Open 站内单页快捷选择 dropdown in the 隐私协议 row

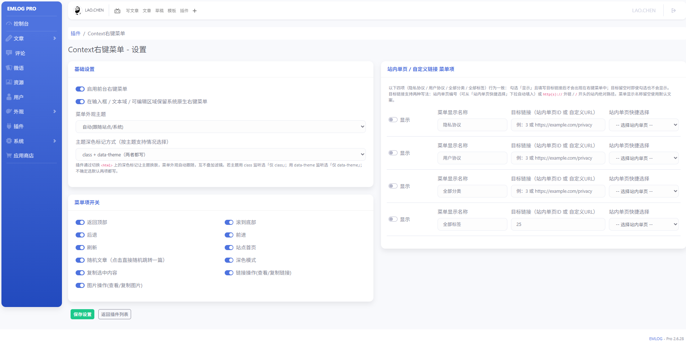(x=644, y=125)
